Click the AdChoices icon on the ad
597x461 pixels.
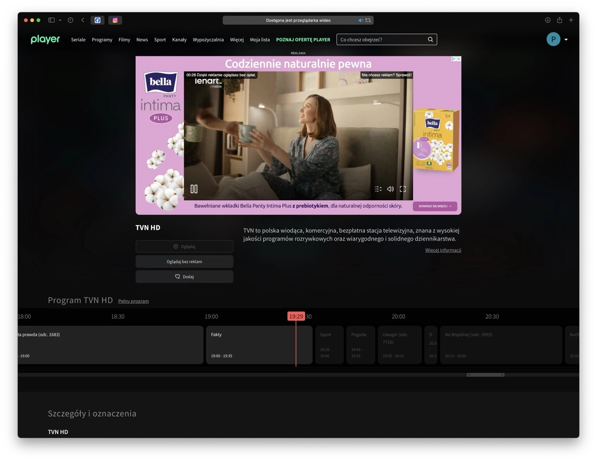click(453, 59)
